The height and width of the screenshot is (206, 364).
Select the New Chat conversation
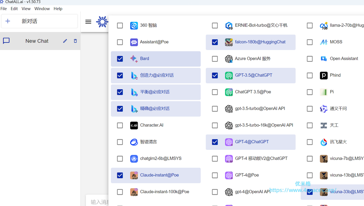click(37, 41)
